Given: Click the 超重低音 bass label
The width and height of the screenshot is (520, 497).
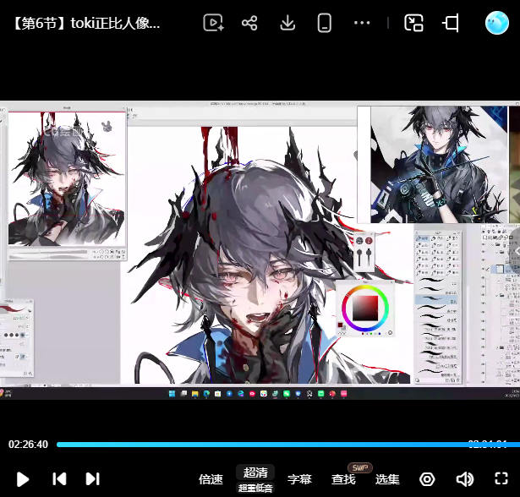Looking at the screenshot, I should 255,488.
